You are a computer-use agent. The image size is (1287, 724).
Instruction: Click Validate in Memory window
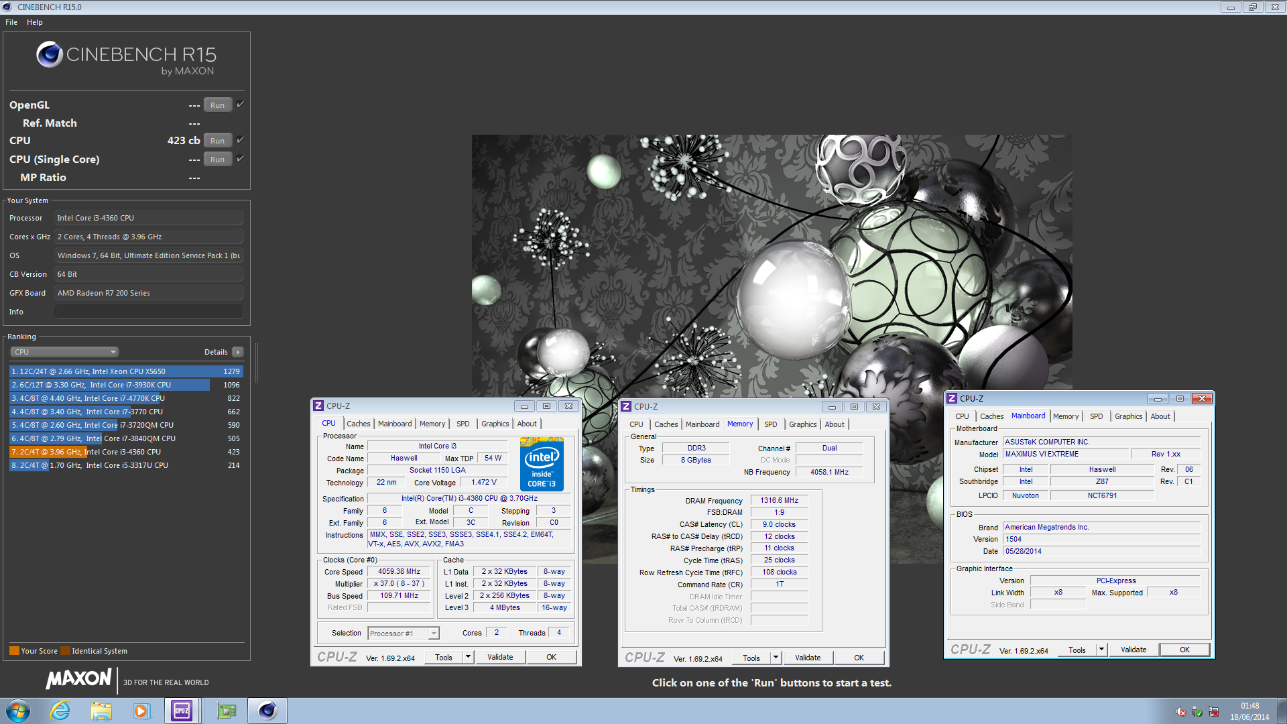[x=808, y=658]
